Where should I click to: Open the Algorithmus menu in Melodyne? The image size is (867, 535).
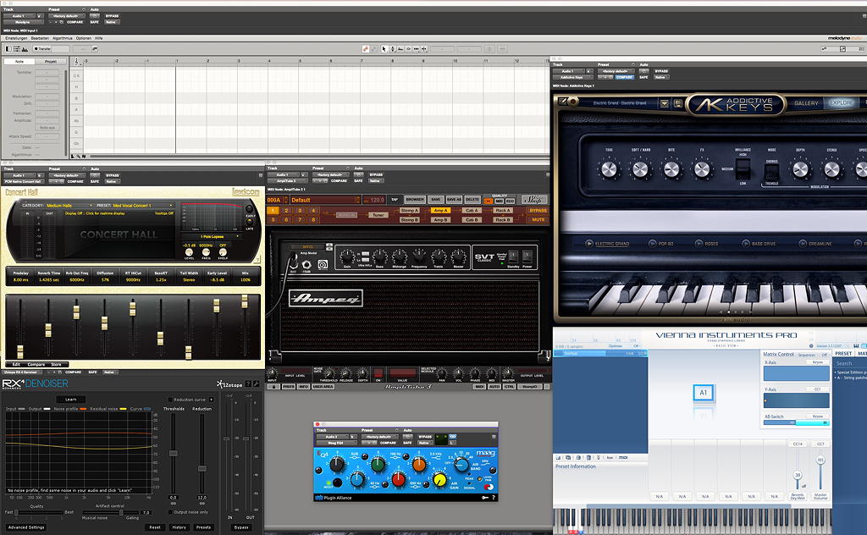pos(63,38)
